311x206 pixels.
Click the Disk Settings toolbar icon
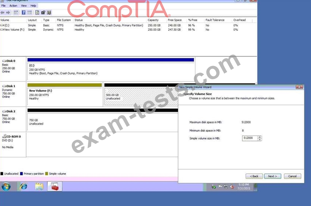[49, 13]
